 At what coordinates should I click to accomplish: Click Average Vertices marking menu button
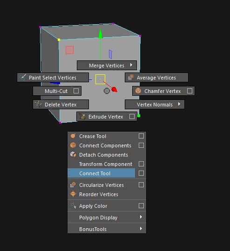[156, 78]
